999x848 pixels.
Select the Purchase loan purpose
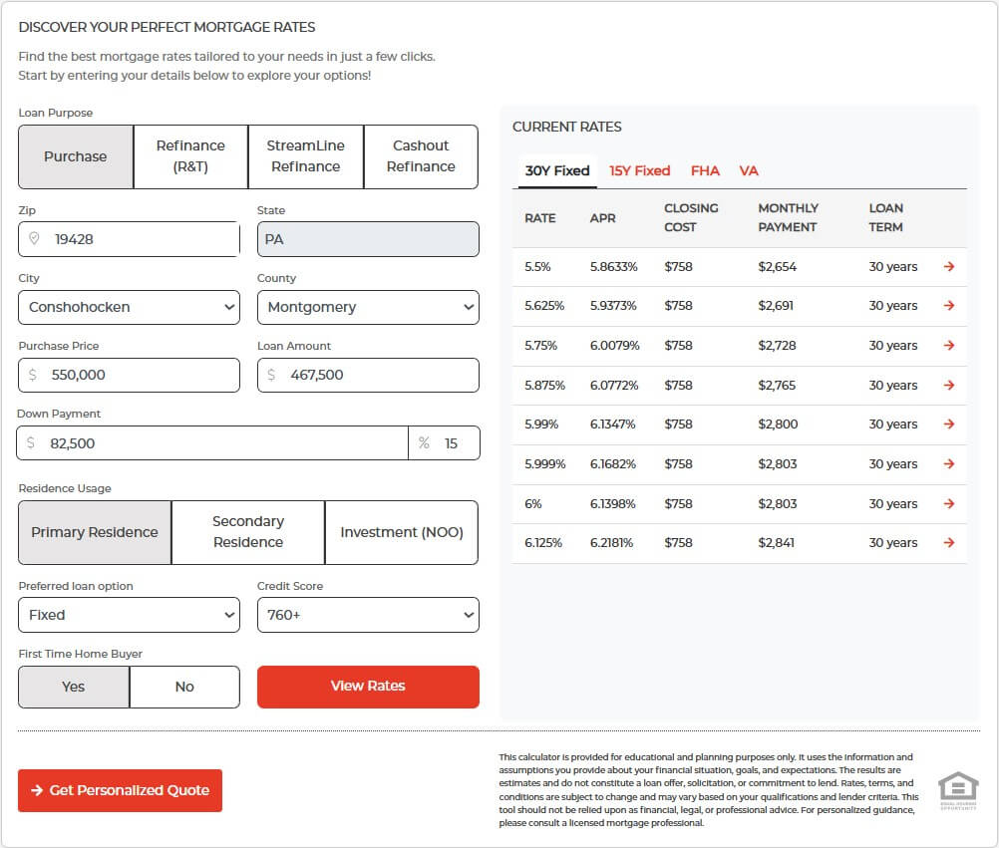coord(76,156)
